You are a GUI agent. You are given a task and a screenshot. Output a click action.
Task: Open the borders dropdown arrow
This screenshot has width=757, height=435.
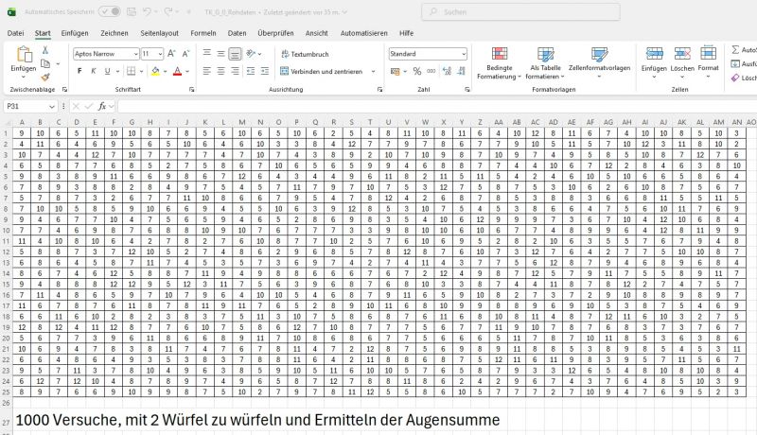coord(141,71)
